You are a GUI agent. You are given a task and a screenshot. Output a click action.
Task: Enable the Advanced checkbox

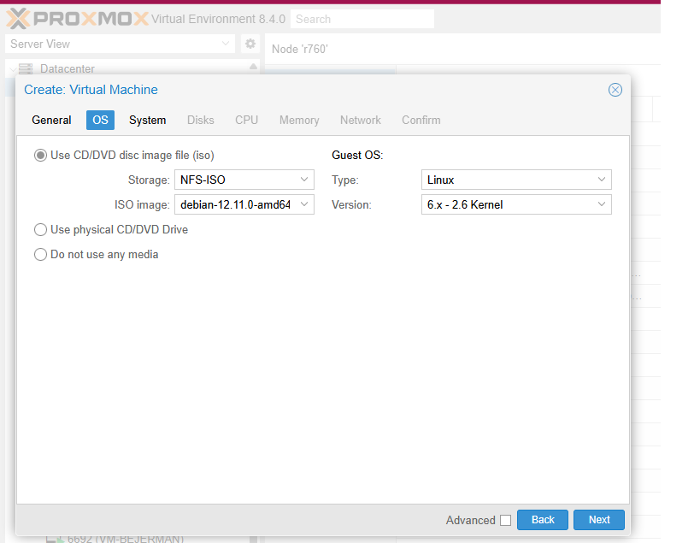(x=505, y=520)
